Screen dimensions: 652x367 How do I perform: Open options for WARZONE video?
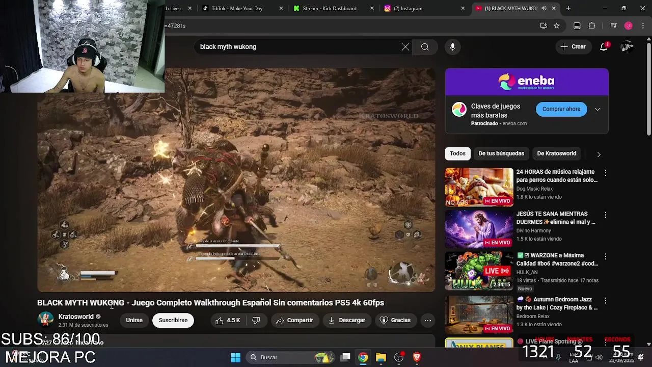tap(606, 257)
